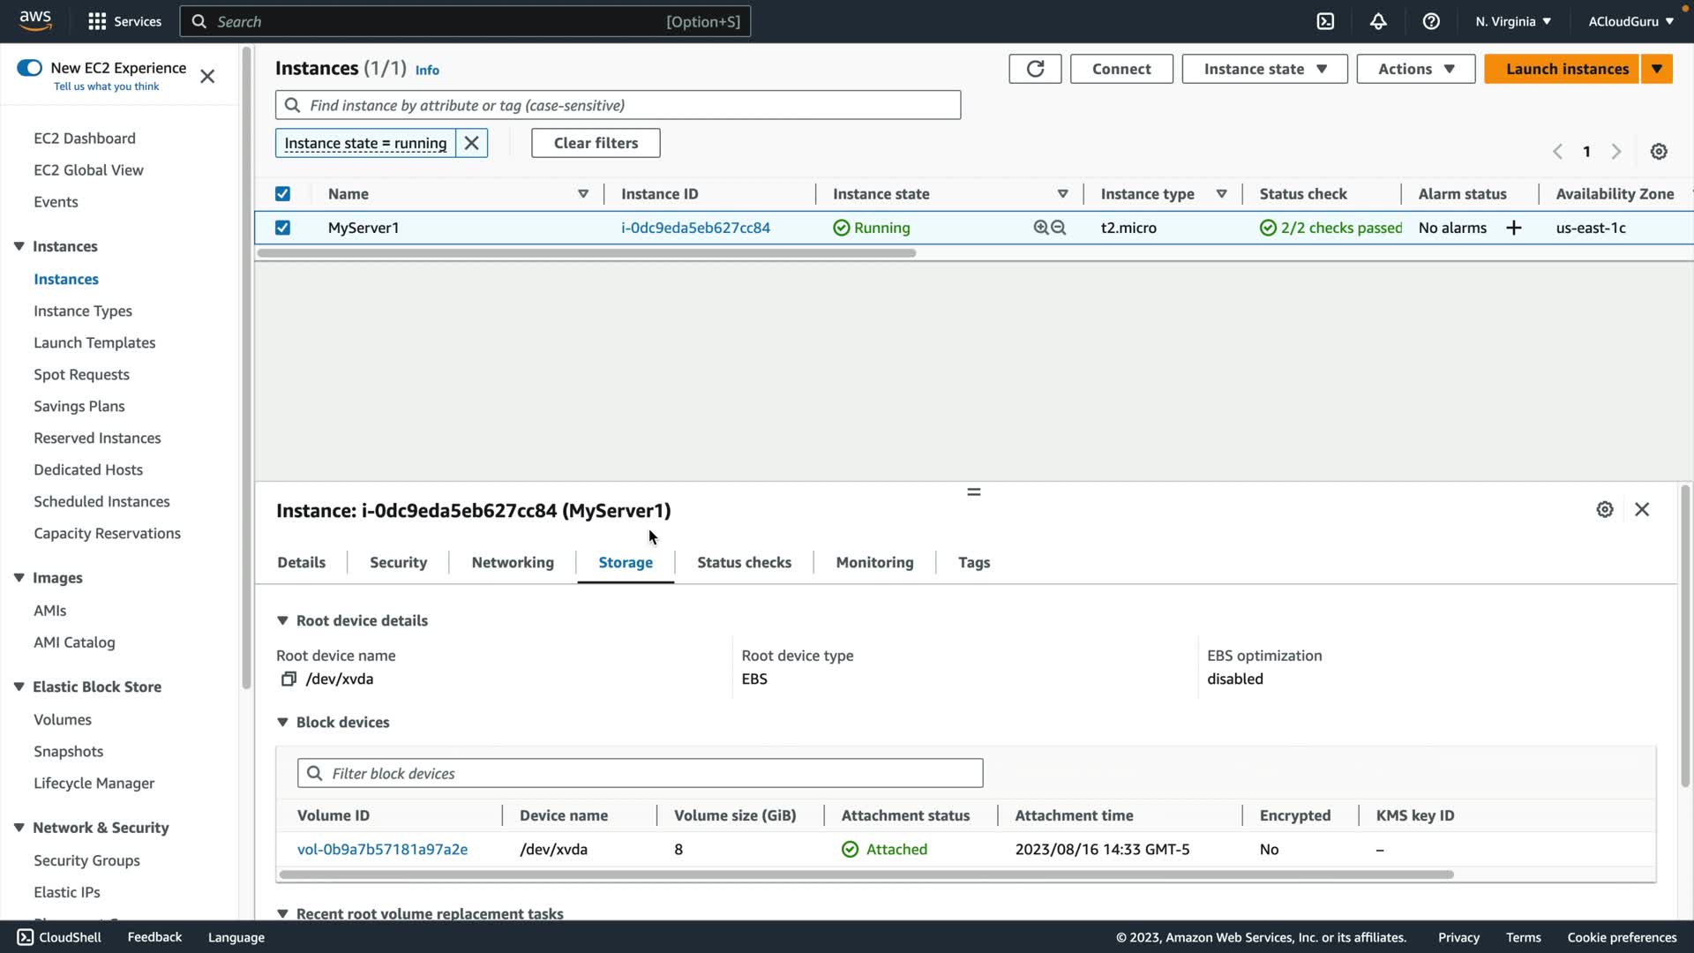
Task: Open the Actions dropdown menu
Action: point(1415,69)
